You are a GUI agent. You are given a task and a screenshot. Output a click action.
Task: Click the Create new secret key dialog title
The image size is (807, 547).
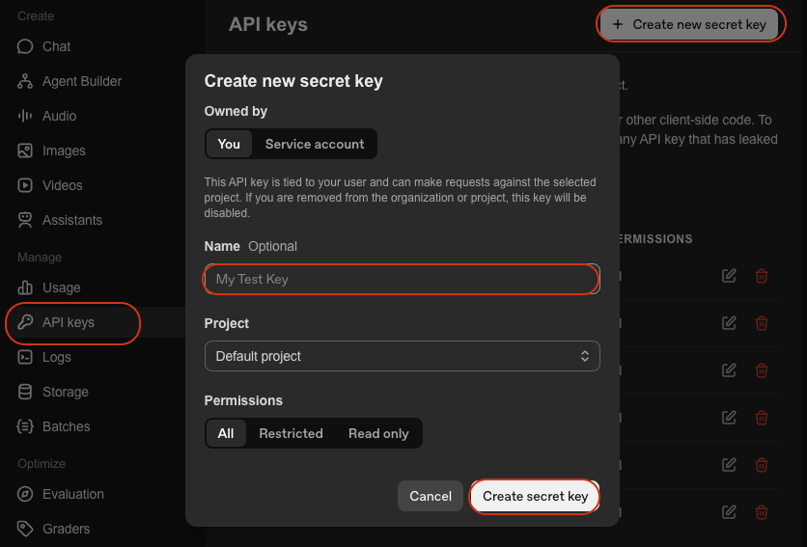coord(293,81)
